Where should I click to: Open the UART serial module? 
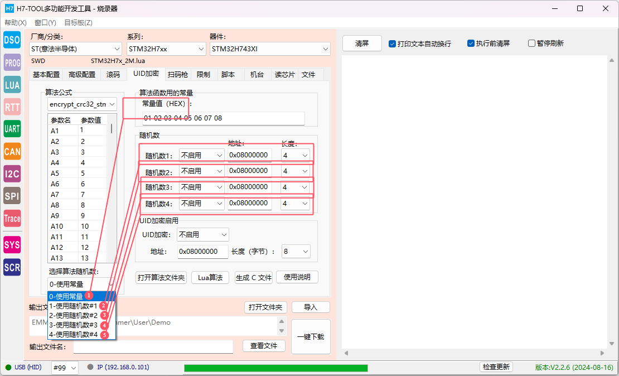coord(12,129)
